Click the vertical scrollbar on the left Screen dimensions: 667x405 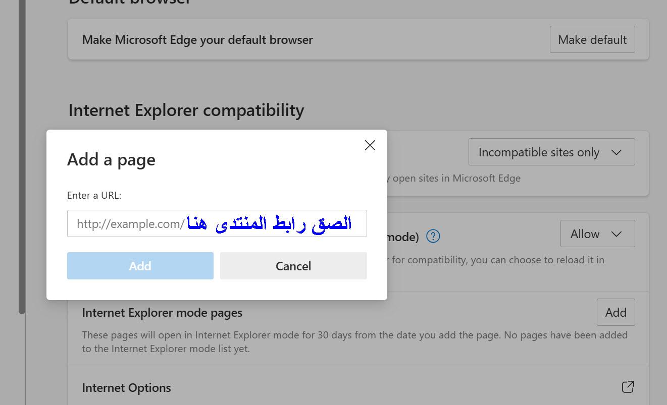click(22, 151)
